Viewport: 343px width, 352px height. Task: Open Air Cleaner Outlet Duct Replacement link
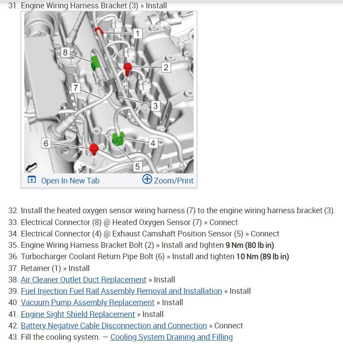pos(84,280)
